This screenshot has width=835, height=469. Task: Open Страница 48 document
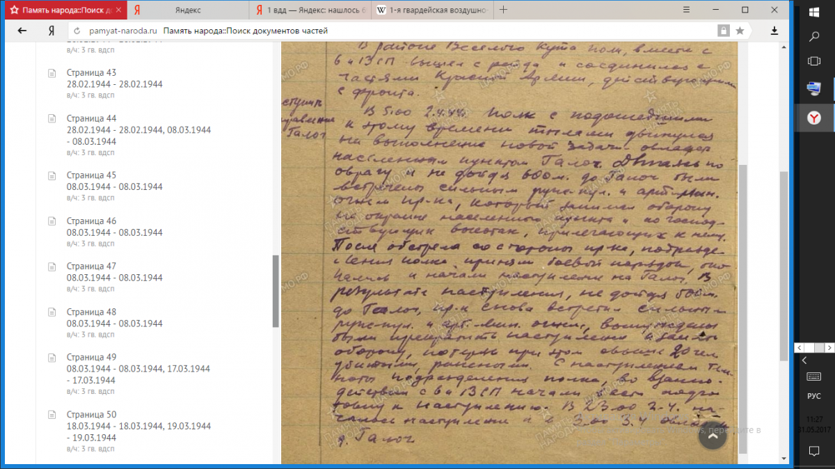(x=91, y=312)
